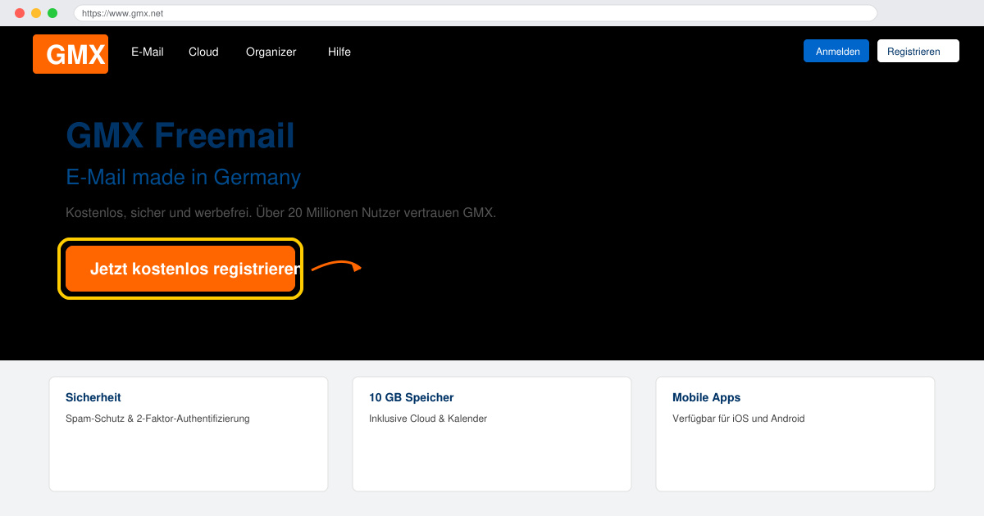Click the 'E-Mail made in Germany' subheading
The width and height of the screenshot is (984, 516).
[x=184, y=177]
